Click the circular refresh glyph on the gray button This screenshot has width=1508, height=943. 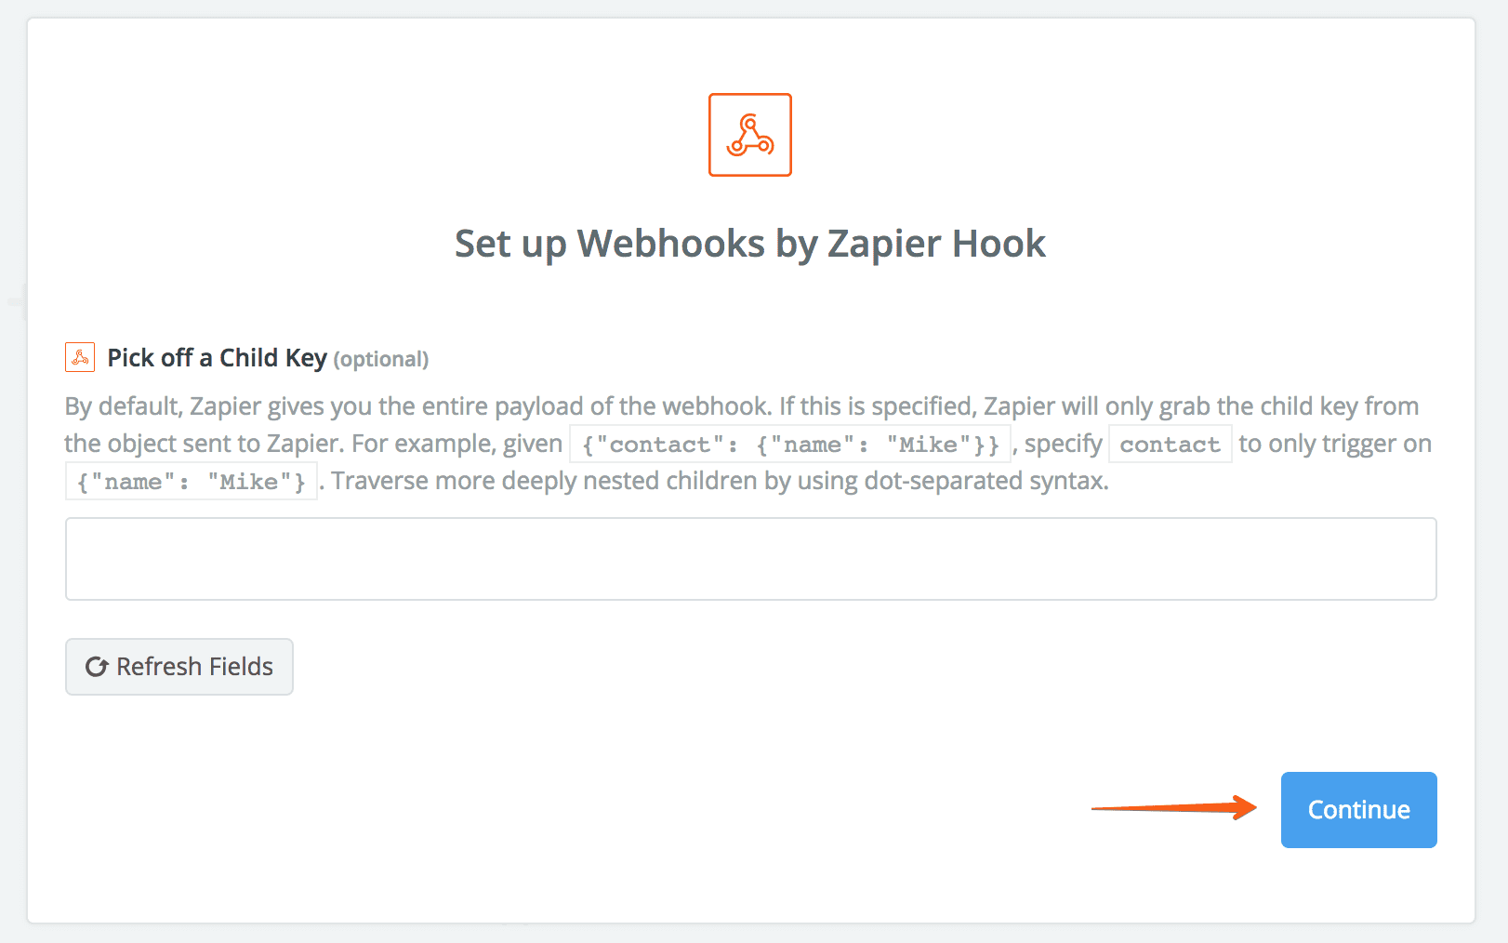96,666
